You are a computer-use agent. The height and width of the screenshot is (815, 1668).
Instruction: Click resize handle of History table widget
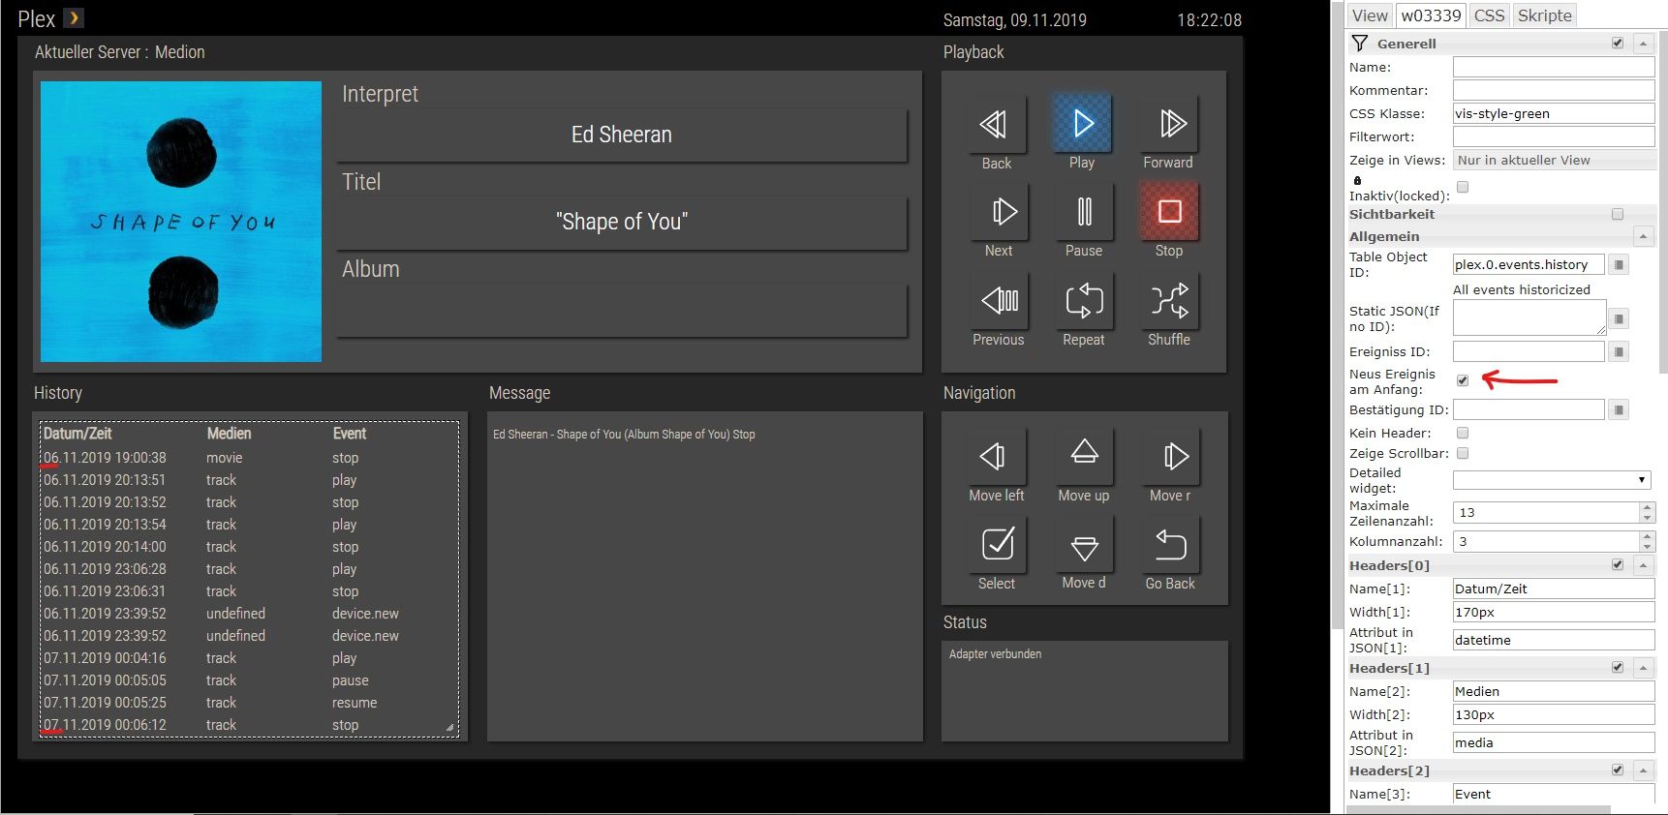(x=449, y=727)
